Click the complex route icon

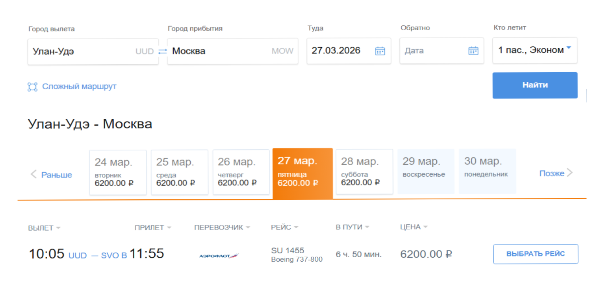(x=32, y=87)
